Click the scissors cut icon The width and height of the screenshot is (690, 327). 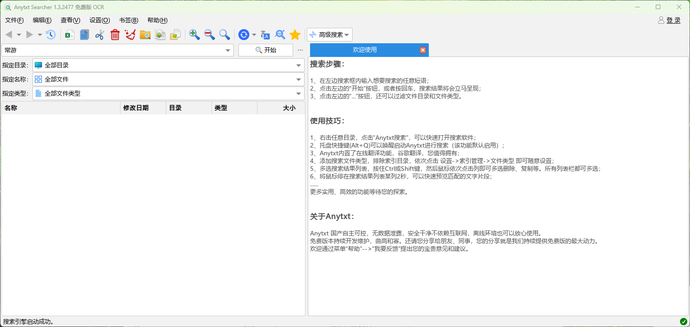(100, 35)
